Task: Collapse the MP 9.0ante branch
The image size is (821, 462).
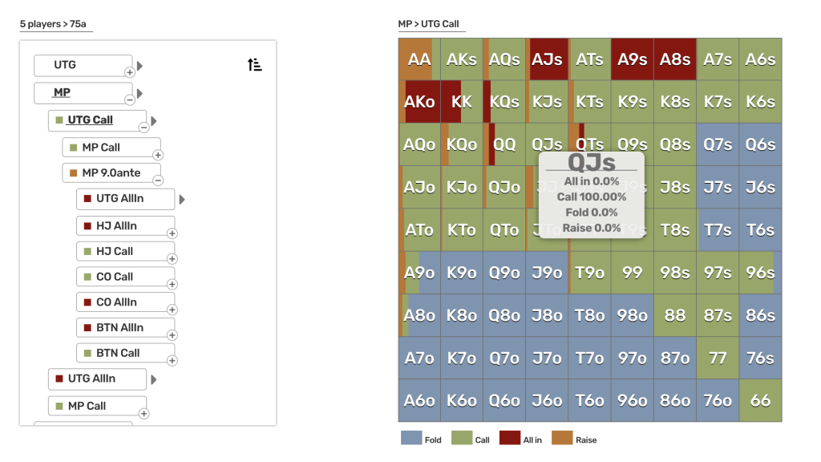Action: click(x=158, y=180)
